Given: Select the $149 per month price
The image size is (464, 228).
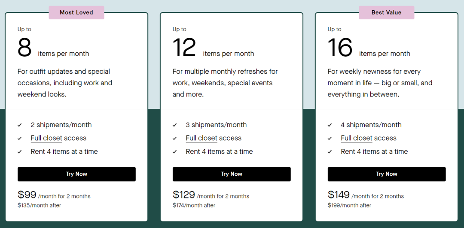Looking at the screenshot, I should click(x=339, y=195).
